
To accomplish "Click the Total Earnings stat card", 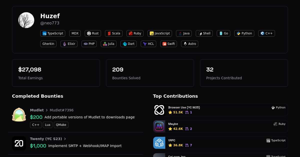I will pyautogui.click(x=56, y=73).
